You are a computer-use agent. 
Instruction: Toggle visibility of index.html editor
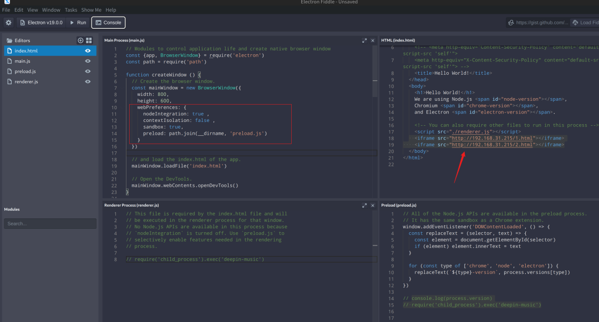click(x=88, y=51)
